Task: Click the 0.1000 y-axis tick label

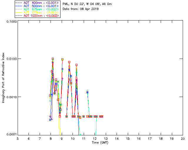Action: (11, 22)
